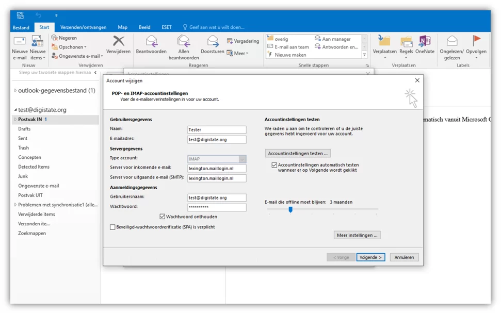Expand Snelle stappen gallery arrow

(x=364, y=55)
